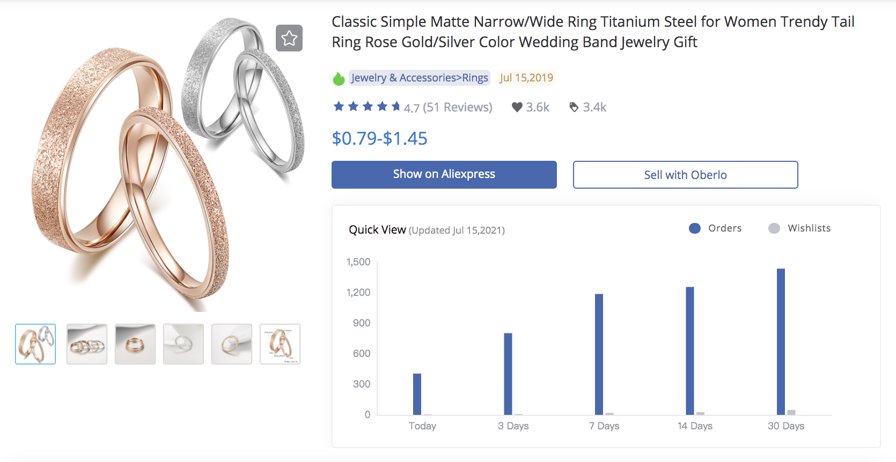Click the heart likes icon showing 3.6k
This screenshot has width=896, height=462.
[x=517, y=107]
